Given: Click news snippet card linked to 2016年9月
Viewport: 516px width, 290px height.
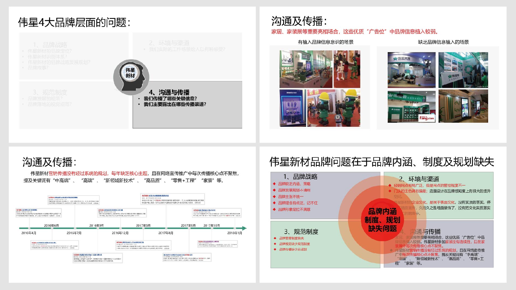Looking at the screenshot, I should [98, 258].
